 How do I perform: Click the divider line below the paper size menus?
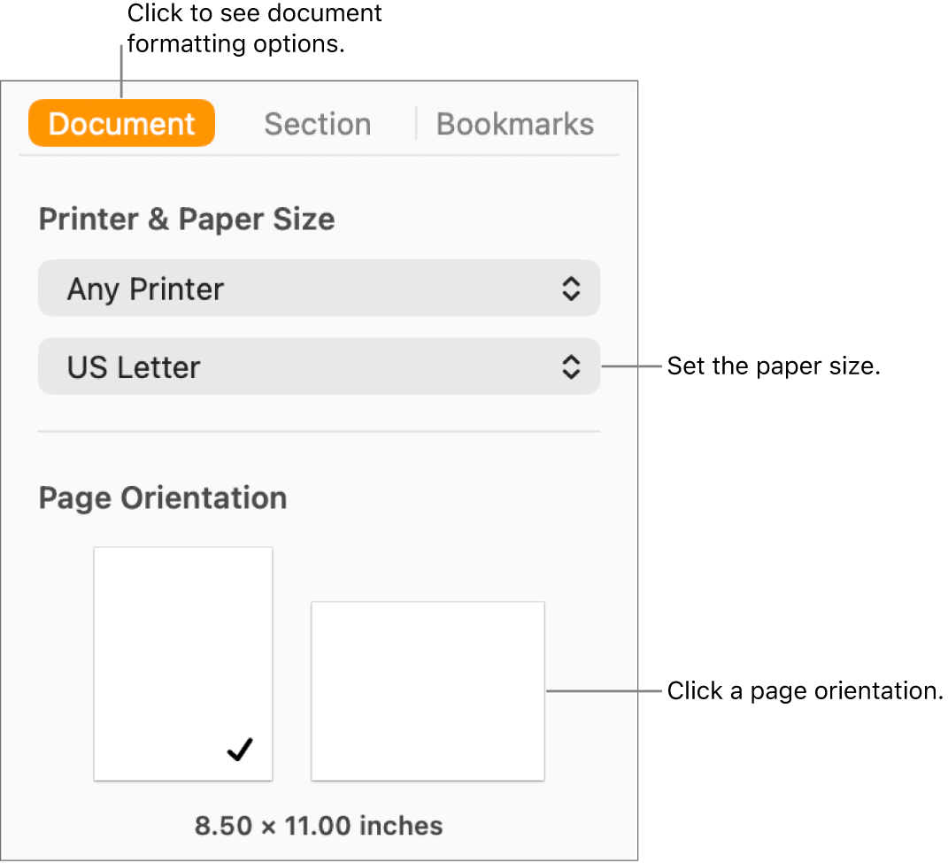pyautogui.click(x=319, y=432)
